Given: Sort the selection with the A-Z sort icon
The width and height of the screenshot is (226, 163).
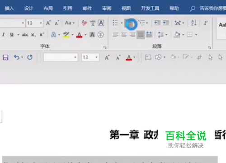Looking at the screenshot, I should 194,23.
